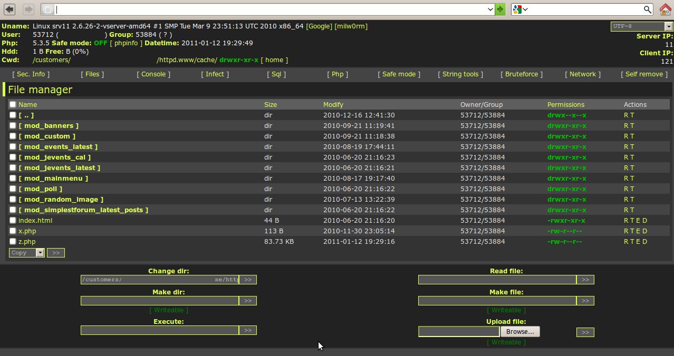Click the magnifier search icon
Screen dimensions: 674x356
coord(647,9)
